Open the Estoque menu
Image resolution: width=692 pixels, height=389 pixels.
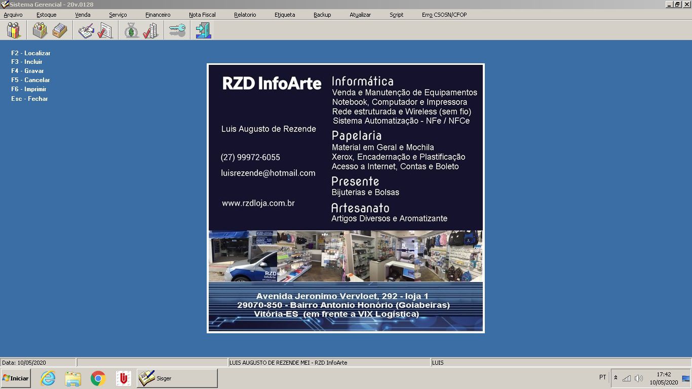[x=46, y=15]
